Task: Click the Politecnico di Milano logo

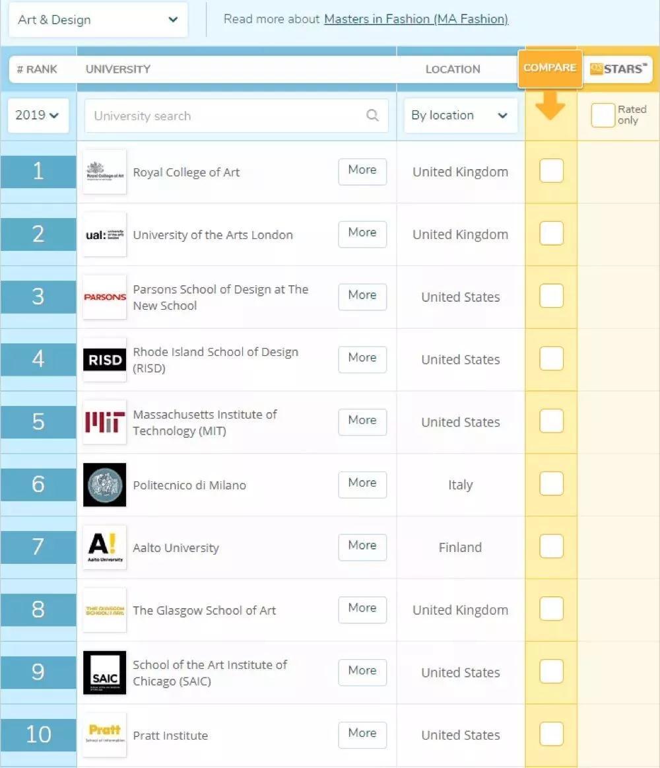Action: [104, 485]
